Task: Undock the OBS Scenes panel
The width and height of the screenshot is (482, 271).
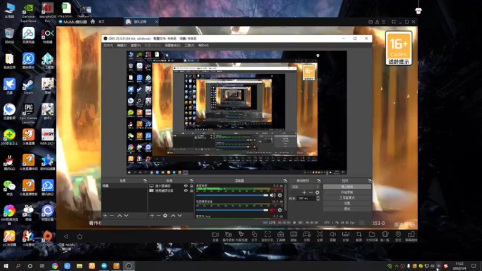Action: point(145,181)
